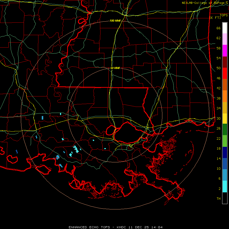Click the 'ENHANCED ECHO TOPS - KHDC' title caption
229x229 pixels.
point(98,227)
